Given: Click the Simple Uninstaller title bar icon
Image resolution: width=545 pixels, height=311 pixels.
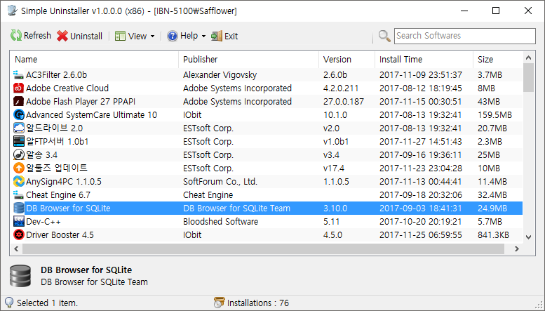Looking at the screenshot, I should [x=12, y=11].
